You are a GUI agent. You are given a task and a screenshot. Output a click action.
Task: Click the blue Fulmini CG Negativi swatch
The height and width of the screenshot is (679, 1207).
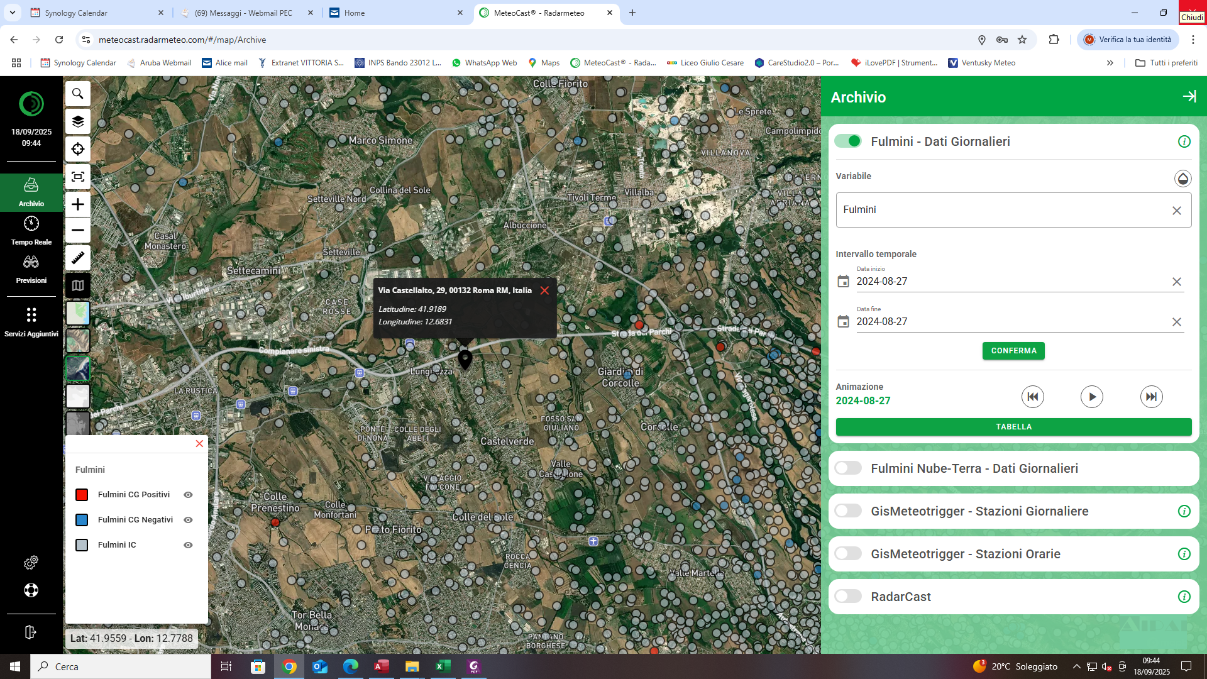(x=82, y=520)
